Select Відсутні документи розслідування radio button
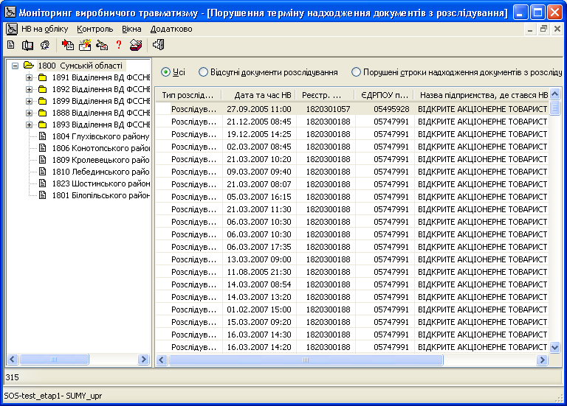The image size is (567, 406). [203, 72]
